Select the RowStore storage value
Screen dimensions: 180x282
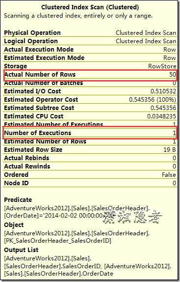pyautogui.click(x=162, y=66)
